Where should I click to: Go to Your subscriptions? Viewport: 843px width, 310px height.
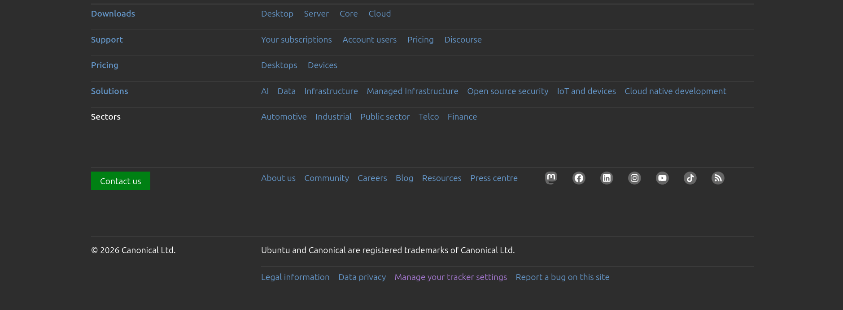[x=296, y=40]
